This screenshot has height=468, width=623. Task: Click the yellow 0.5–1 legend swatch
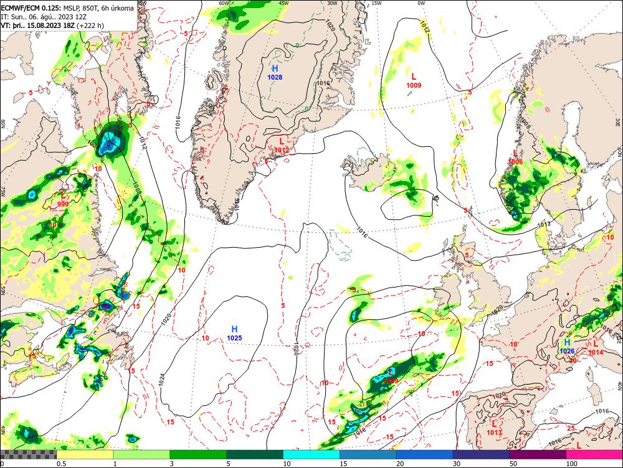[85, 454]
